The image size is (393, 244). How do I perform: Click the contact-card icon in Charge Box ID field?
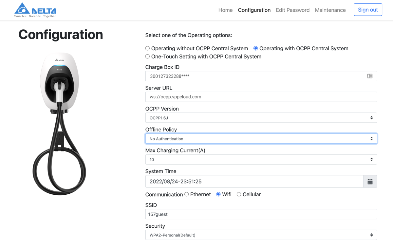coord(369,76)
